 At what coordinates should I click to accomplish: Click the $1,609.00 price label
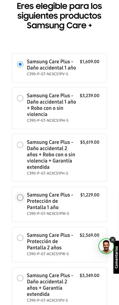coord(89,62)
